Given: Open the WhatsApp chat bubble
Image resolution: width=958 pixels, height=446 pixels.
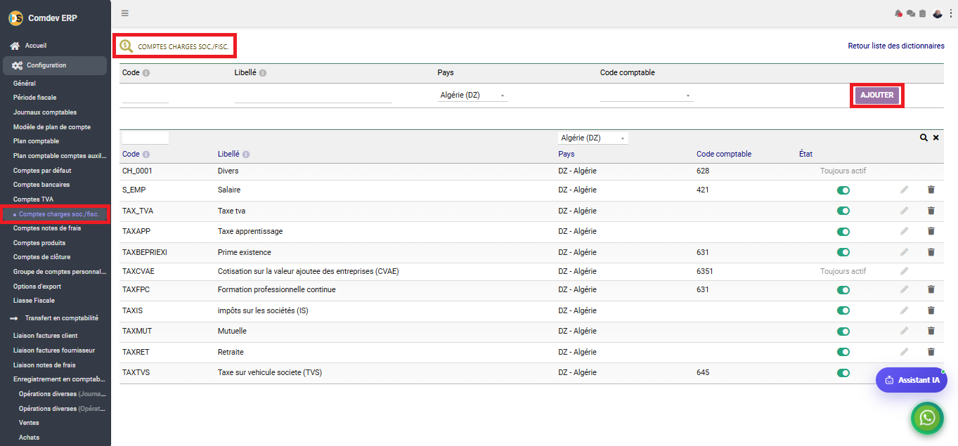Looking at the screenshot, I should pos(928,419).
